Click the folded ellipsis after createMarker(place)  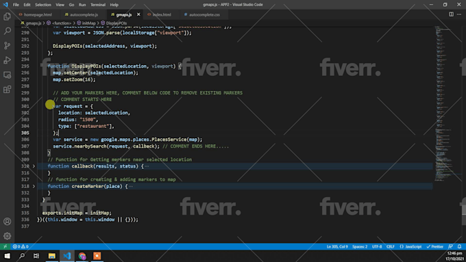131,186
